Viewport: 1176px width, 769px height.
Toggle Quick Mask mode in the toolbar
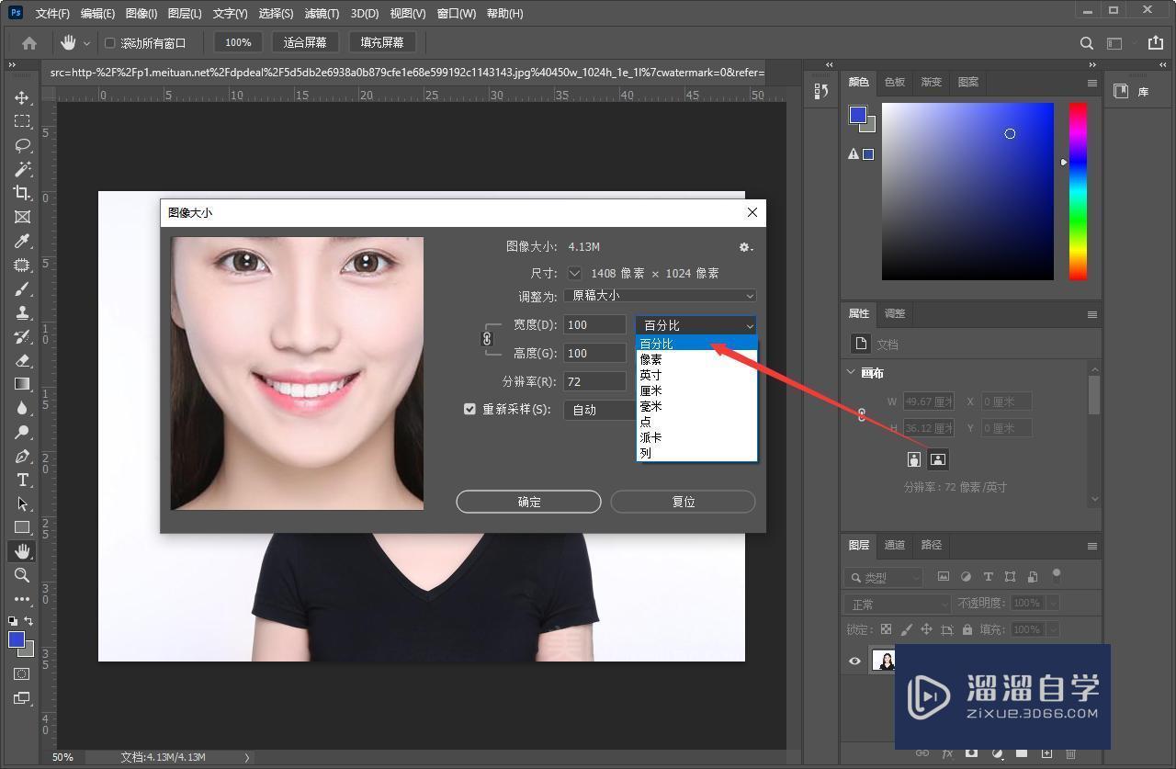tap(22, 673)
